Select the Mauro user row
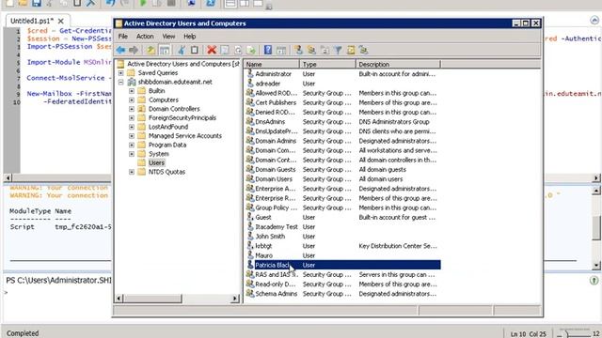The image size is (602, 338). [342, 255]
